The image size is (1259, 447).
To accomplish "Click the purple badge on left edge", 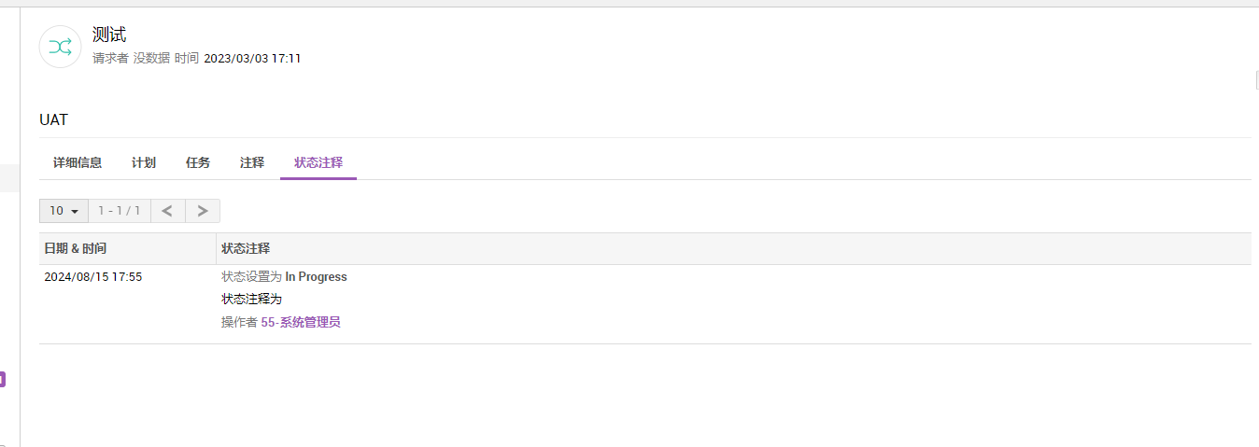I will [3, 379].
